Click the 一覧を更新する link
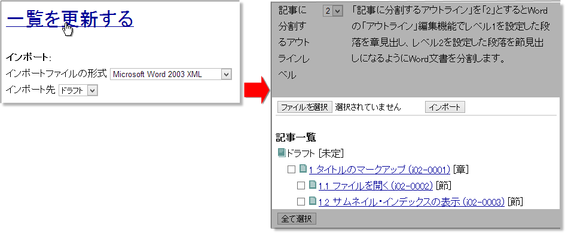The width and height of the screenshot is (568, 233). point(70,19)
